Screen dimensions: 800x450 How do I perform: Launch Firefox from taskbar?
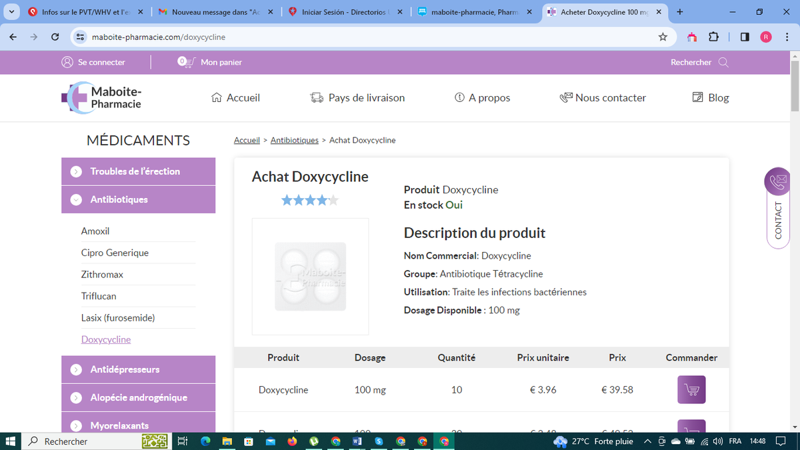click(292, 441)
